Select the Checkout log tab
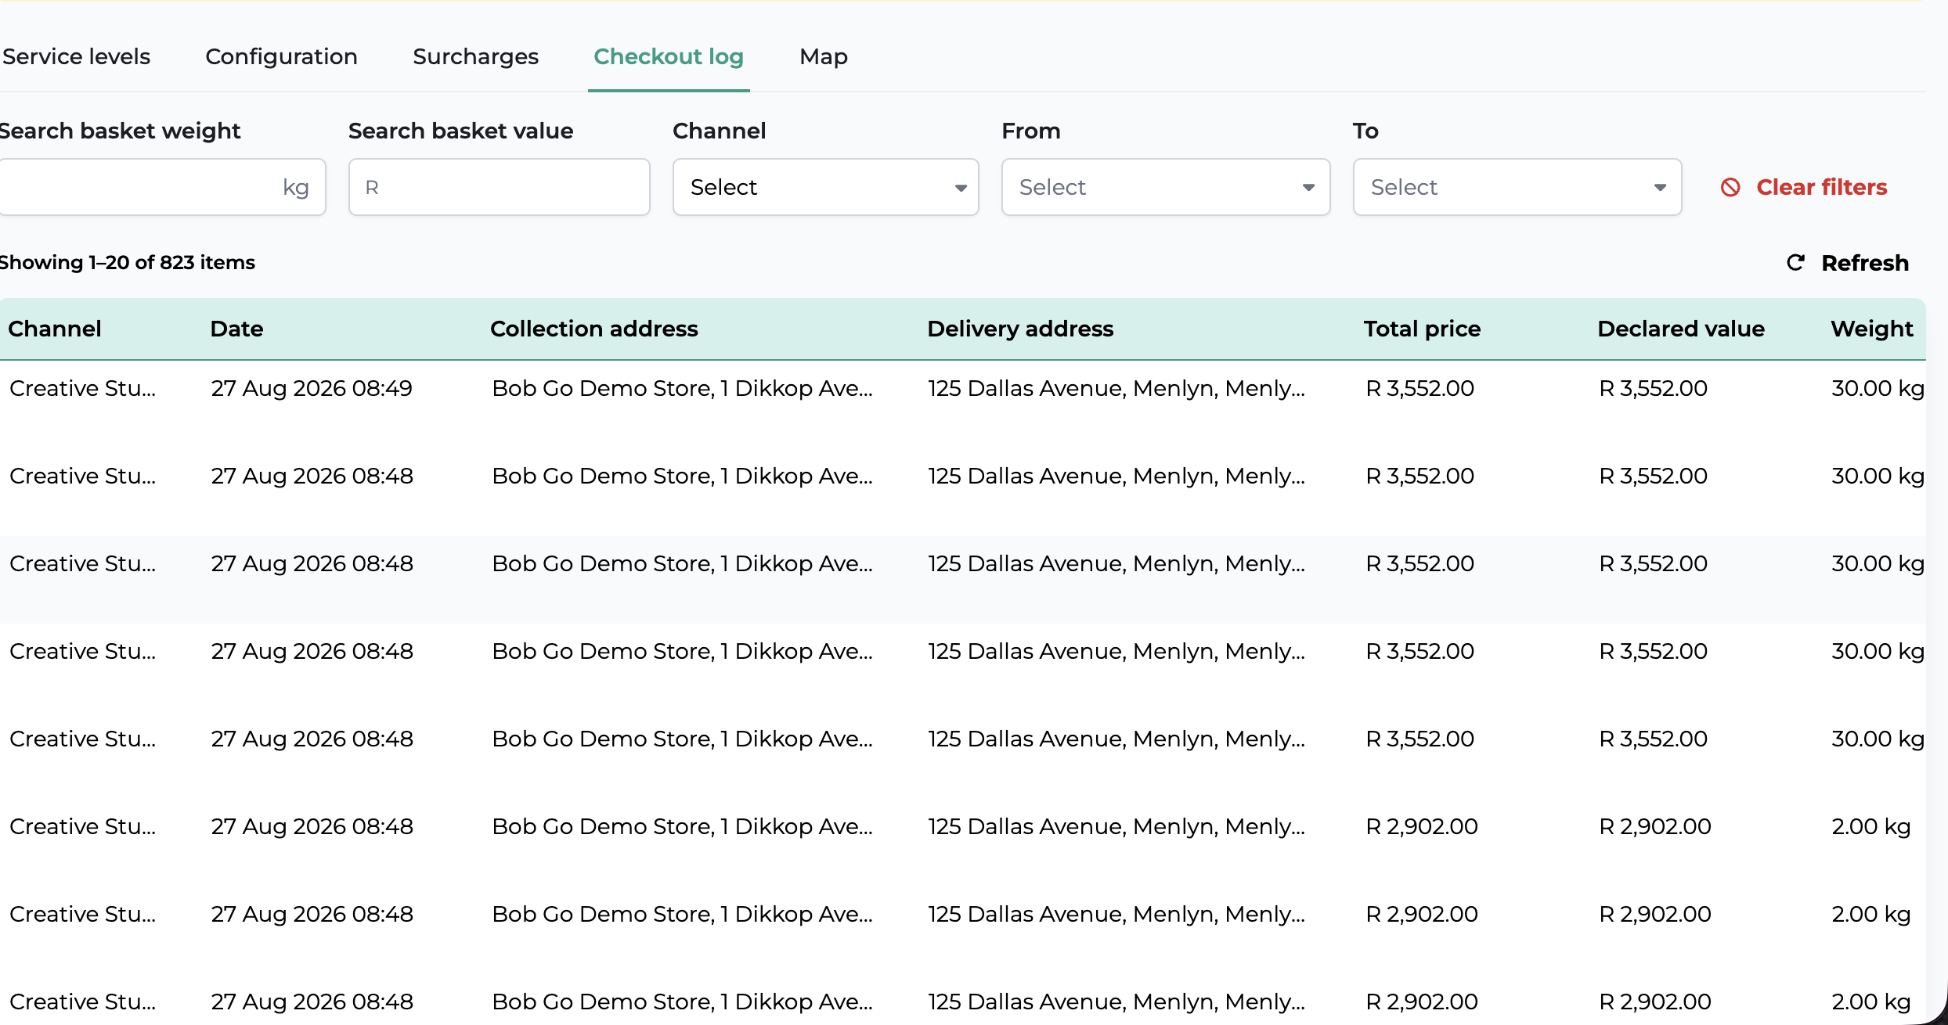This screenshot has height=1025, width=1948. coord(669,56)
